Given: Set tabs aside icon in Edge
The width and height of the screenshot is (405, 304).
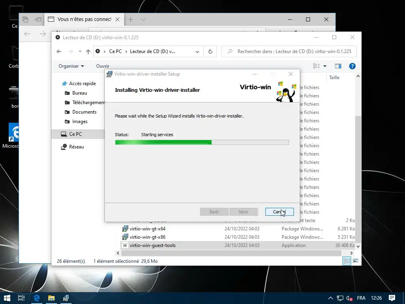Looking at the screenshot, I should (38, 19).
